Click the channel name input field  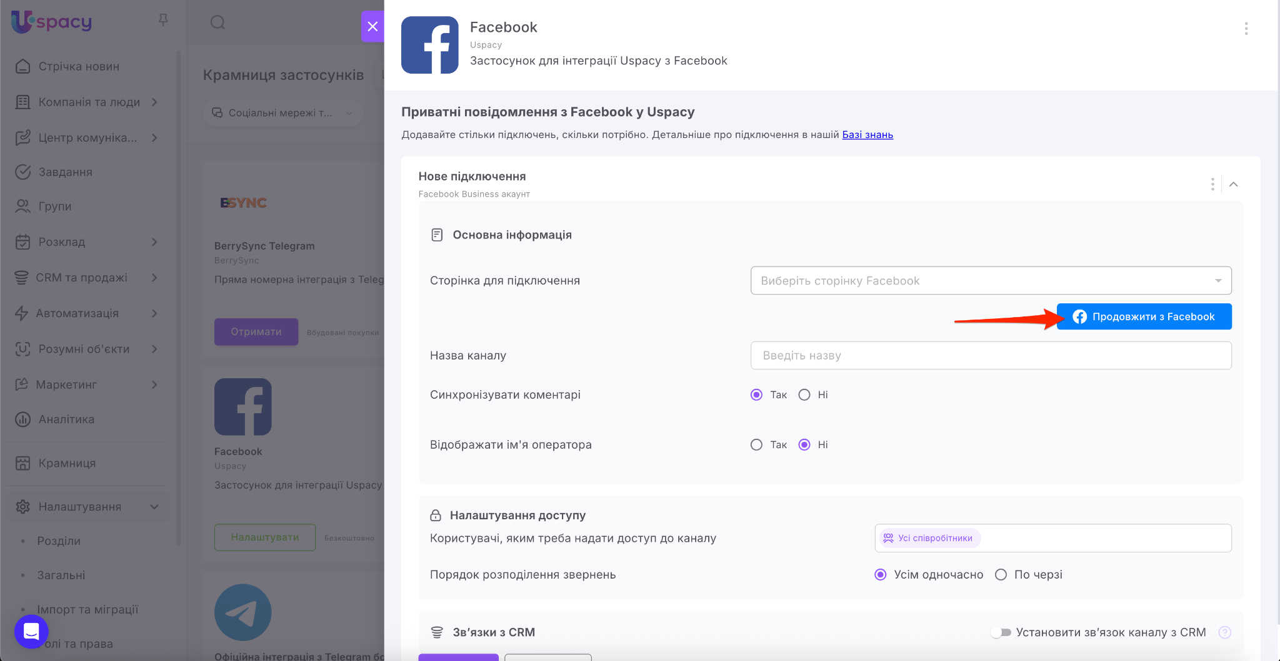(991, 355)
